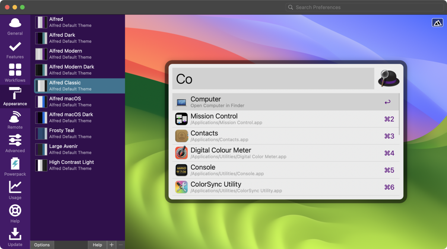Image resolution: width=447 pixels, height=249 pixels.
Task: Click the ⌘5 shortcut label
Action: (x=389, y=170)
